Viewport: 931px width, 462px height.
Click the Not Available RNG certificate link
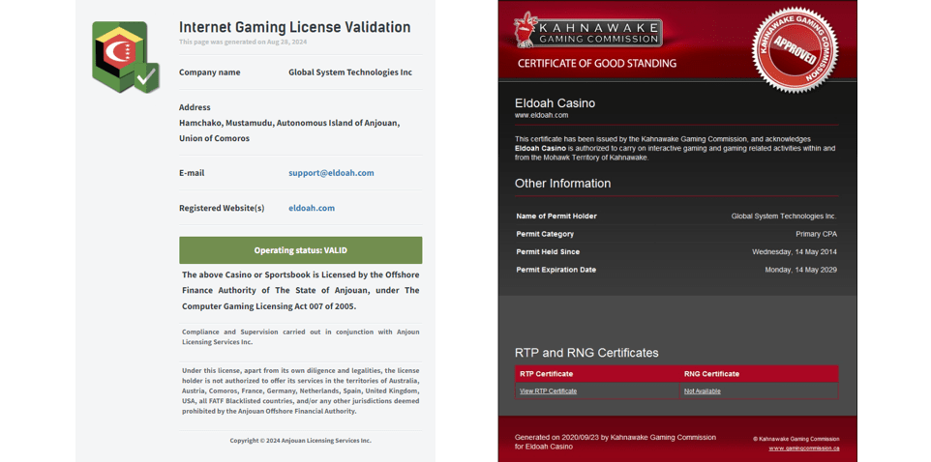click(x=703, y=390)
